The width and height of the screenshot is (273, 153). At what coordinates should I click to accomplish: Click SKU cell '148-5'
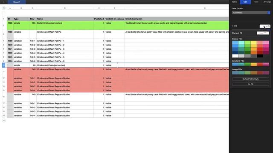click(x=33, y=57)
